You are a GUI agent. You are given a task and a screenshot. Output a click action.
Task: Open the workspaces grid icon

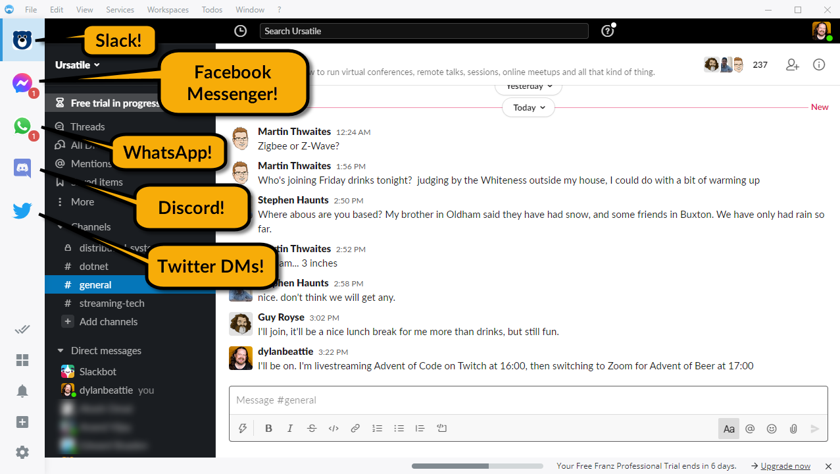pos(22,360)
